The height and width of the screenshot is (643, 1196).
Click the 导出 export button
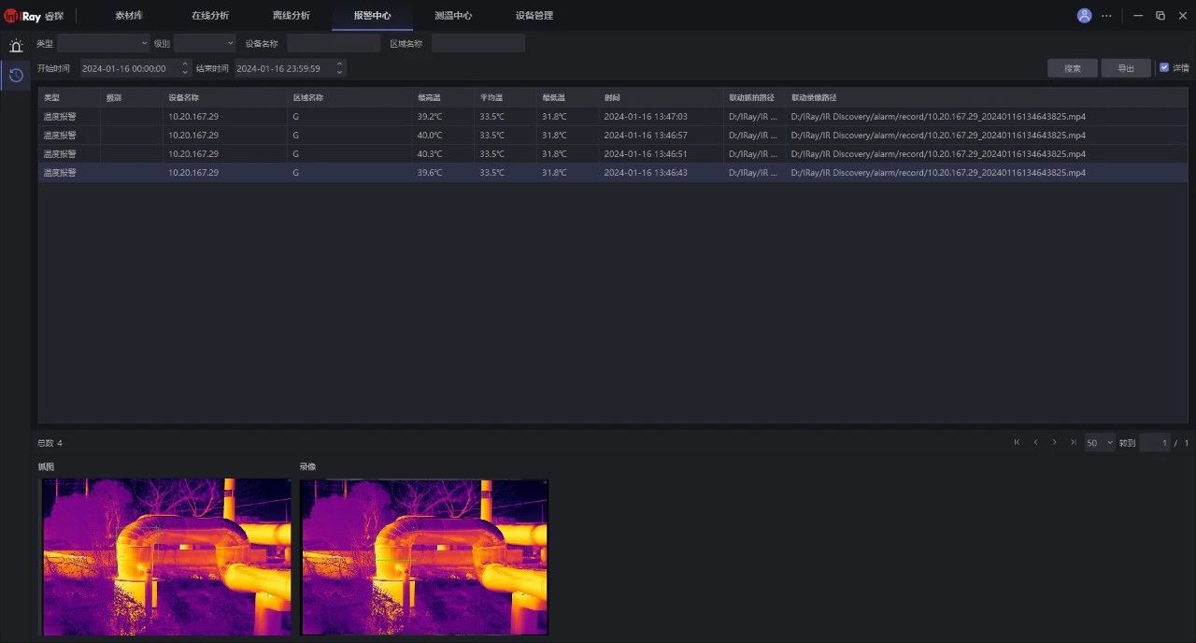(x=1126, y=68)
